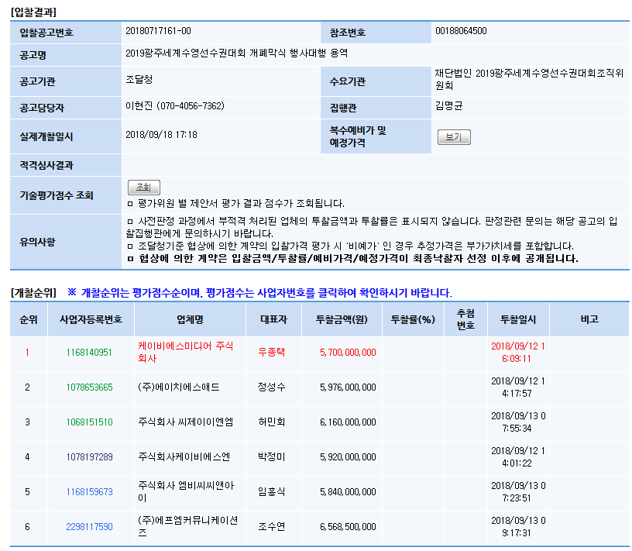Click company name (주)에이치에스애드
632x551 pixels.
pos(179,387)
